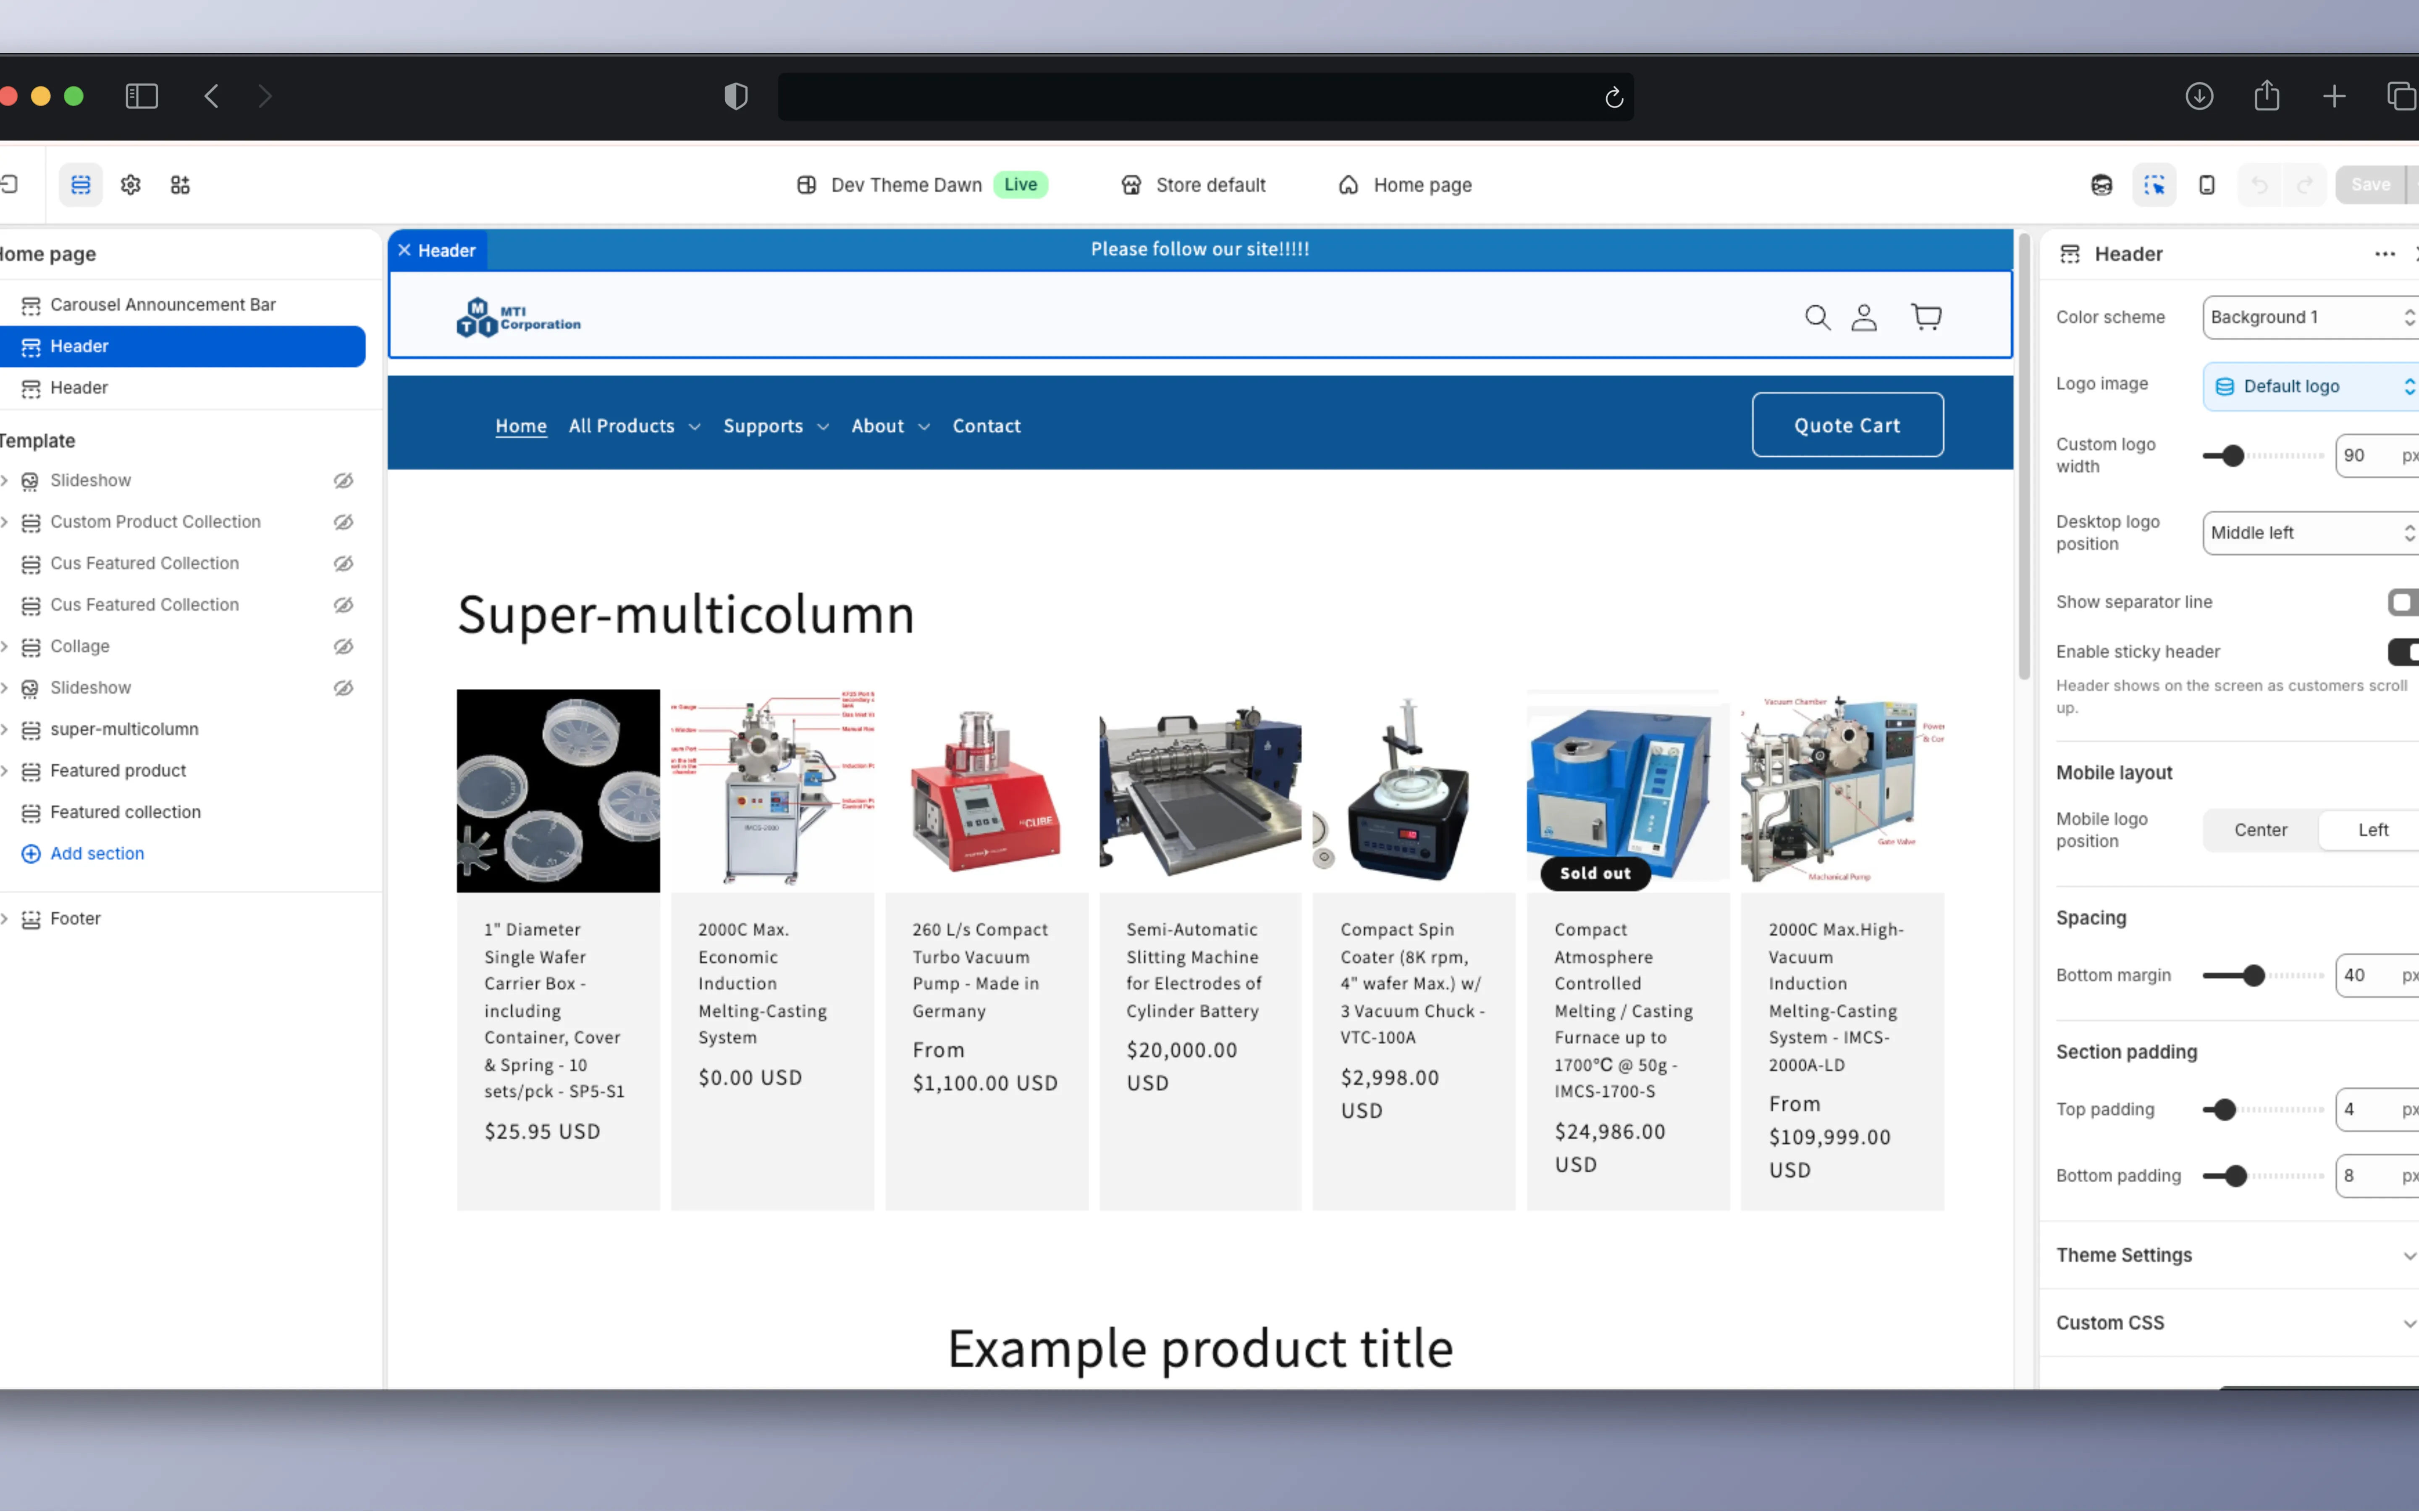Open the Logo image selector showing Default logo
This screenshot has height=1512, width=2419.
(2308, 385)
